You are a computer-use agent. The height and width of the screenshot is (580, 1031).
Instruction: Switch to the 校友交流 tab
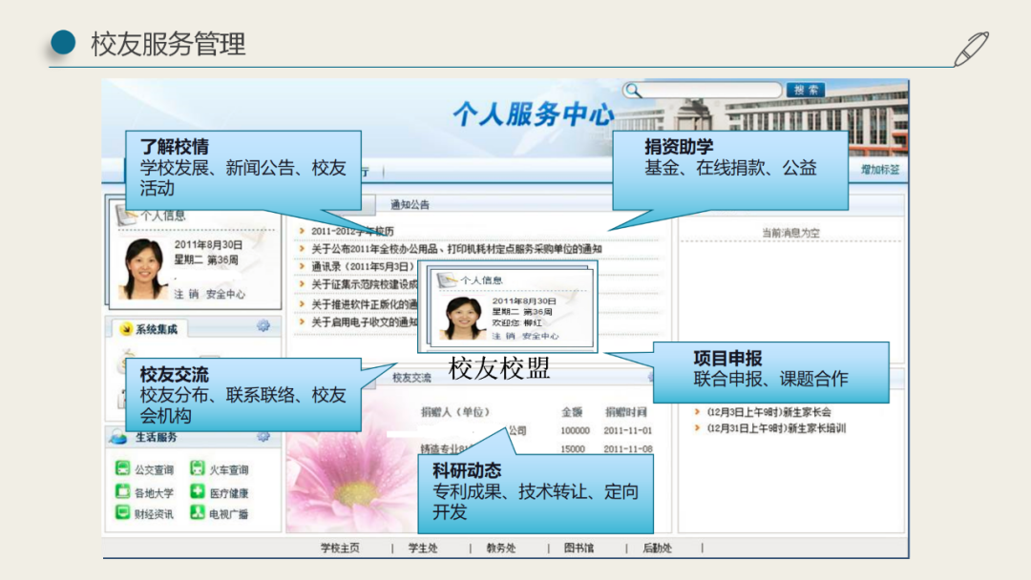[x=411, y=378]
